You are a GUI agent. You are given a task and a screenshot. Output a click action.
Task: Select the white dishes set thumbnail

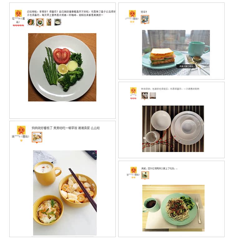[x=145, y=95]
